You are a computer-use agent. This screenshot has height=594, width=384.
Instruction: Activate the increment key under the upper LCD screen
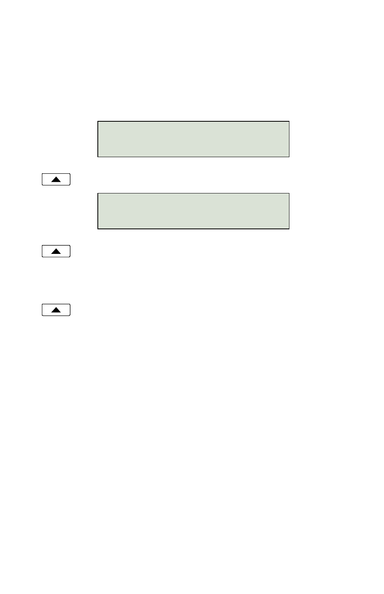click(56, 179)
